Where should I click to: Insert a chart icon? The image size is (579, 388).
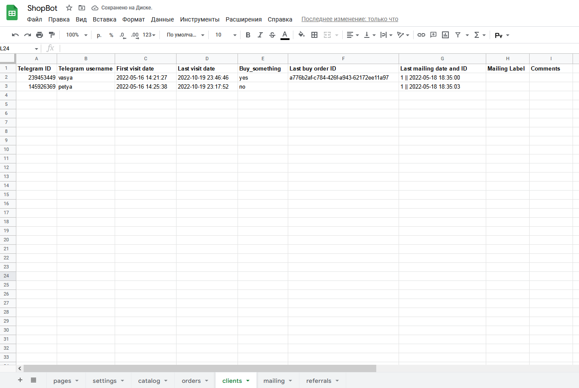coord(445,35)
